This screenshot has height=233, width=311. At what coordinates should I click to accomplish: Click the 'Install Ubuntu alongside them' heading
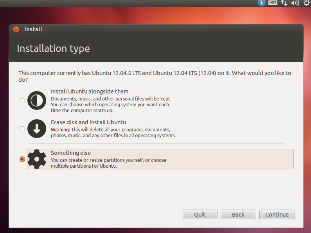[x=90, y=91]
